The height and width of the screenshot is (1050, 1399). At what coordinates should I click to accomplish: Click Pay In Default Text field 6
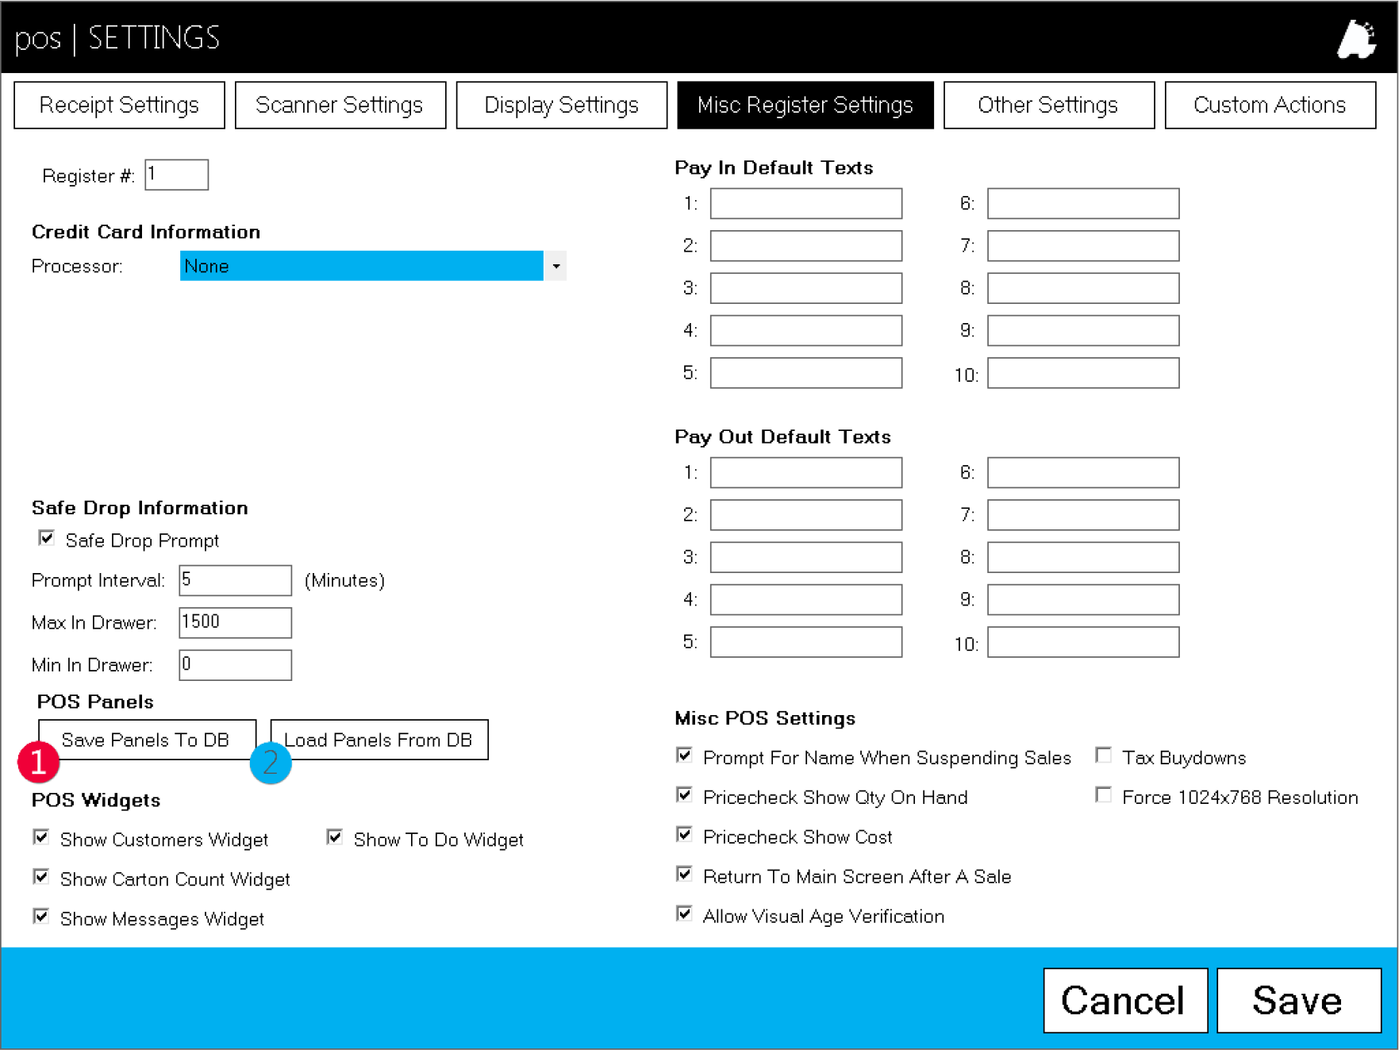(x=1083, y=203)
